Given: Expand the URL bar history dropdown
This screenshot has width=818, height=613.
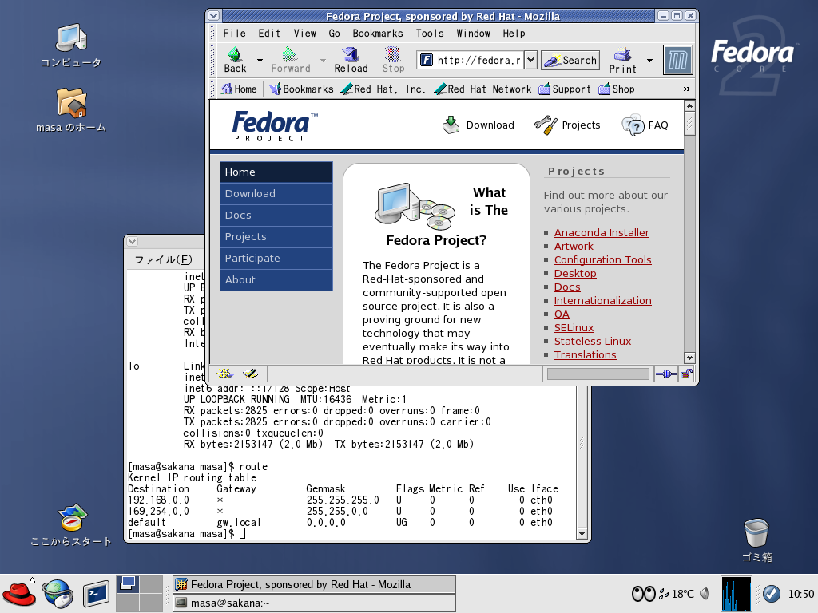Looking at the screenshot, I should click(x=530, y=60).
